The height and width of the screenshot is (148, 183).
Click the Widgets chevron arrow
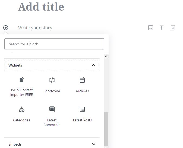(94, 65)
